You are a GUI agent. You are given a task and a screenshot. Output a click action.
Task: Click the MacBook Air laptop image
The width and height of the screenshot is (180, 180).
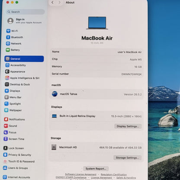[x=97, y=23]
